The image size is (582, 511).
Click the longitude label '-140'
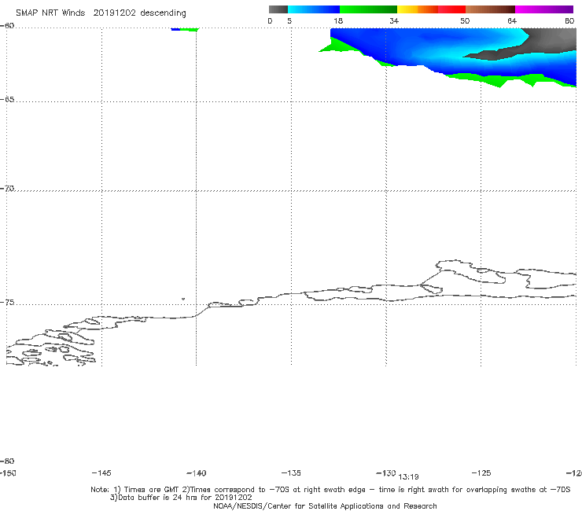point(197,473)
